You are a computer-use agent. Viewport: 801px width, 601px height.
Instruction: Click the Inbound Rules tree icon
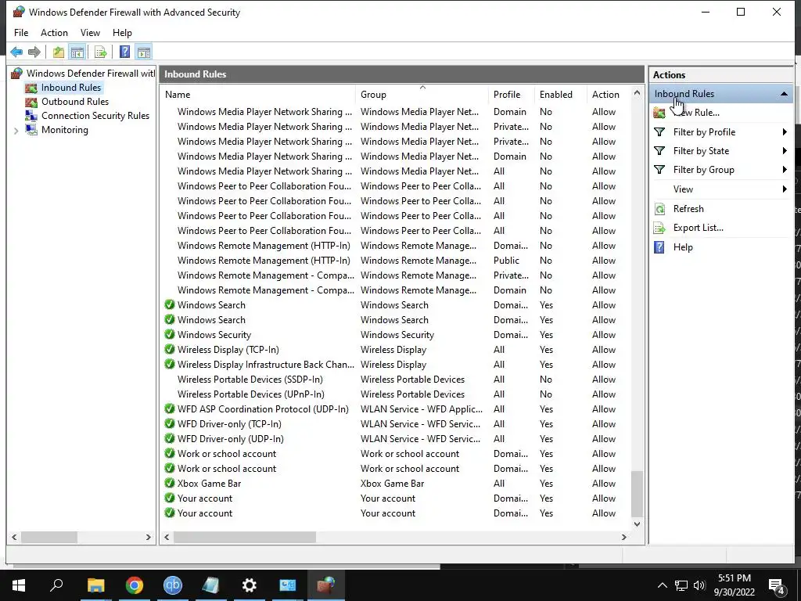[x=31, y=88]
